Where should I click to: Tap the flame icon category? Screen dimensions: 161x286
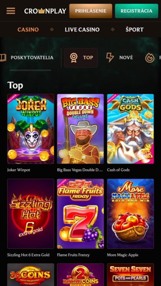click(x=150, y=58)
